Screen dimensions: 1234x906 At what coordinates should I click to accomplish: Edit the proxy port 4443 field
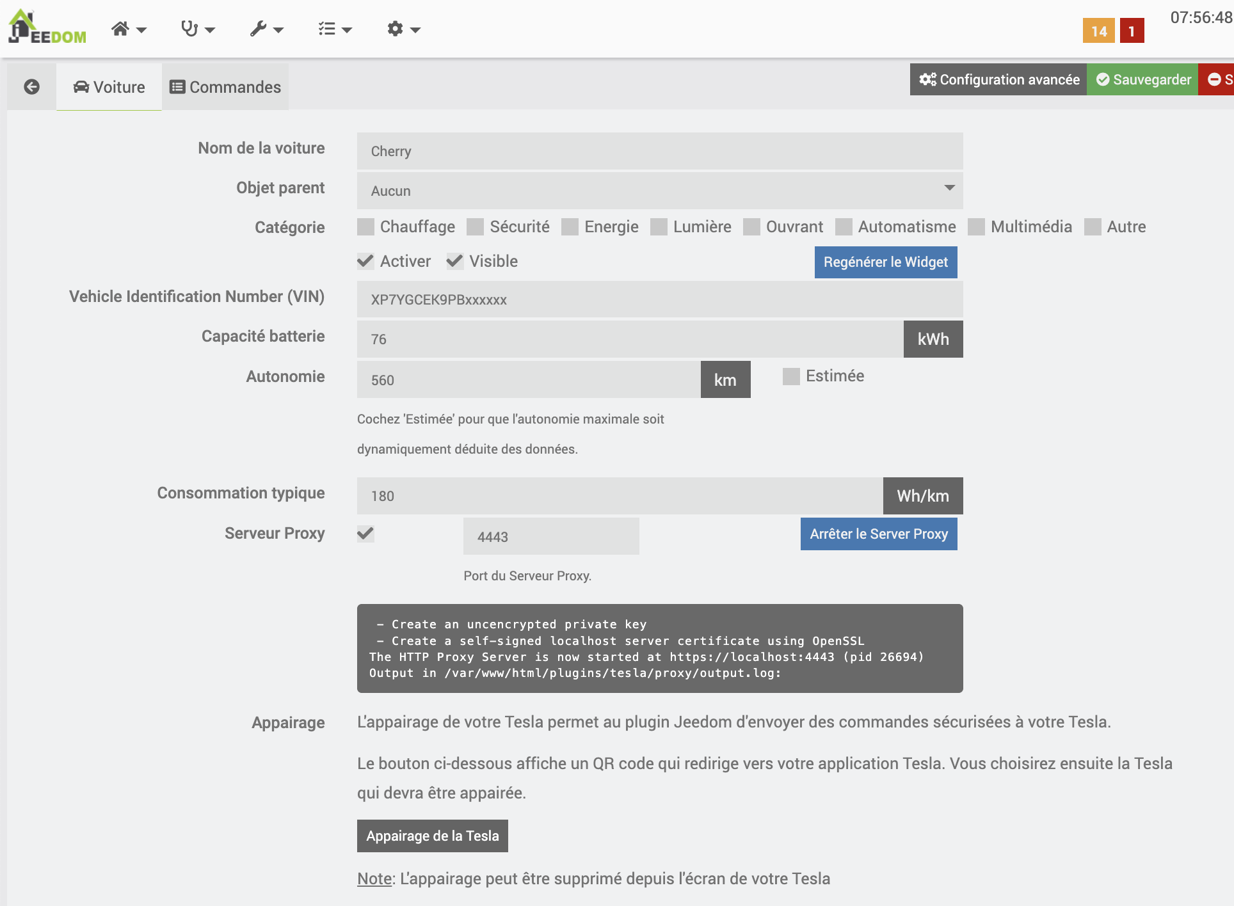point(551,536)
